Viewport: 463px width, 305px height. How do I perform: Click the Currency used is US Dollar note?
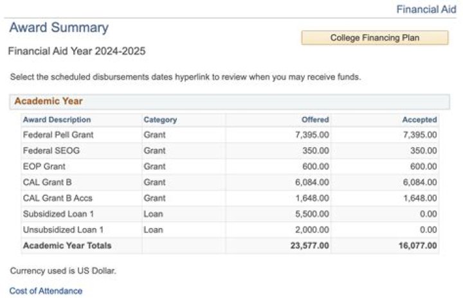(63, 271)
